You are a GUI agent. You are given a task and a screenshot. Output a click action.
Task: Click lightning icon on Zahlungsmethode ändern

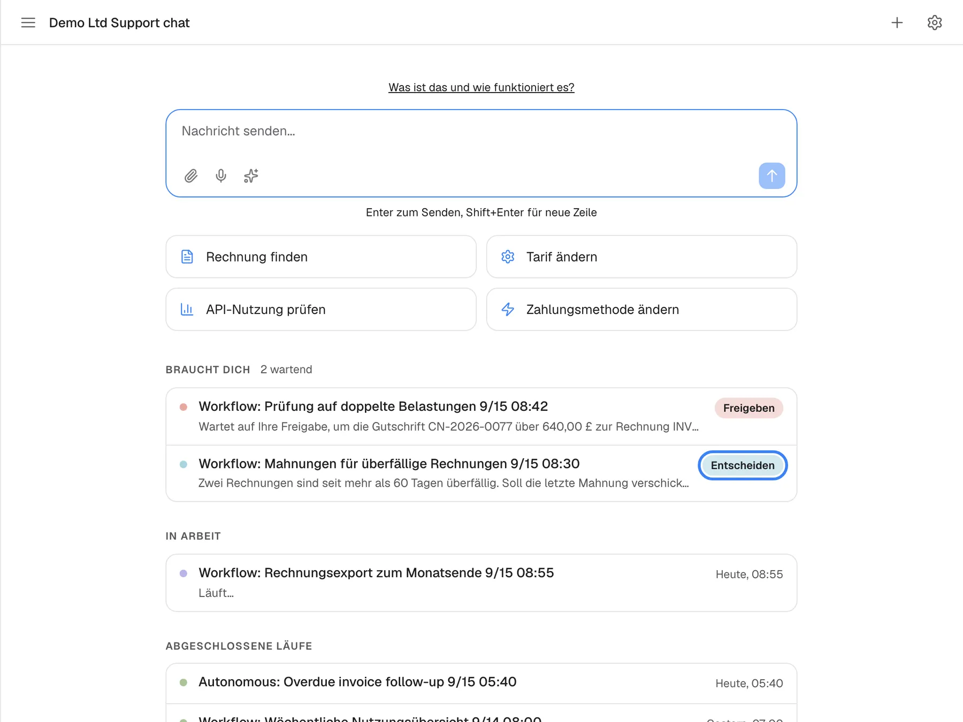click(x=508, y=309)
